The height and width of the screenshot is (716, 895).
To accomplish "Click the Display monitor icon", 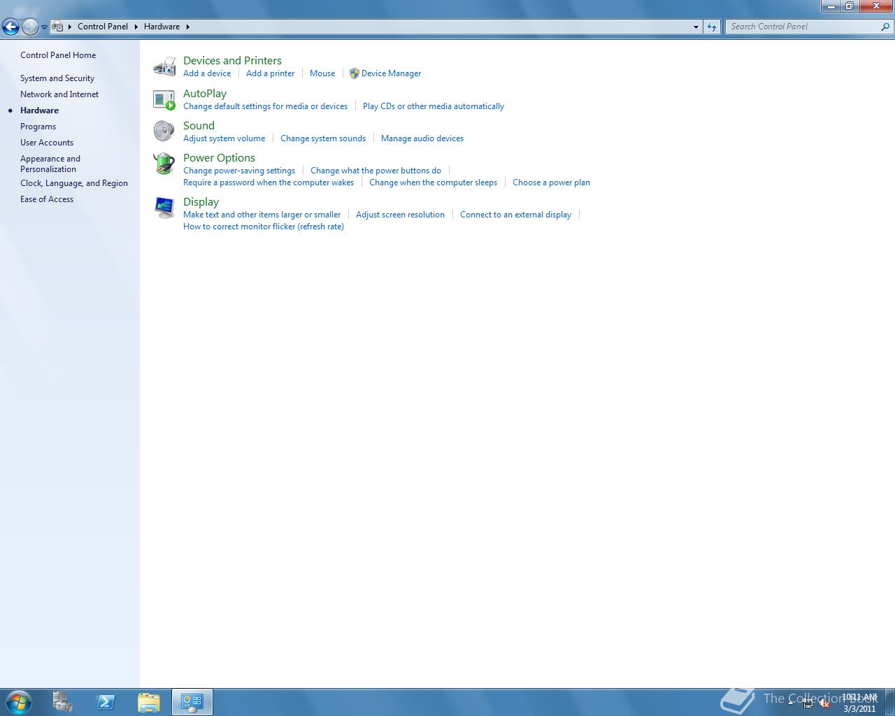I will [164, 208].
